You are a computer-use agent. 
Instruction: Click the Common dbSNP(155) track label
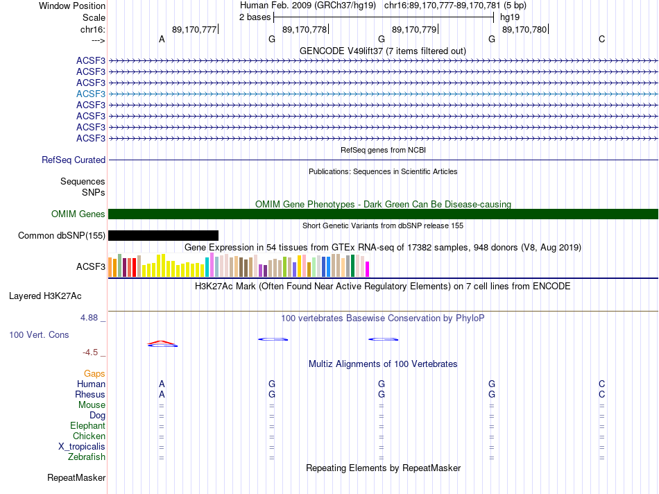point(61,235)
